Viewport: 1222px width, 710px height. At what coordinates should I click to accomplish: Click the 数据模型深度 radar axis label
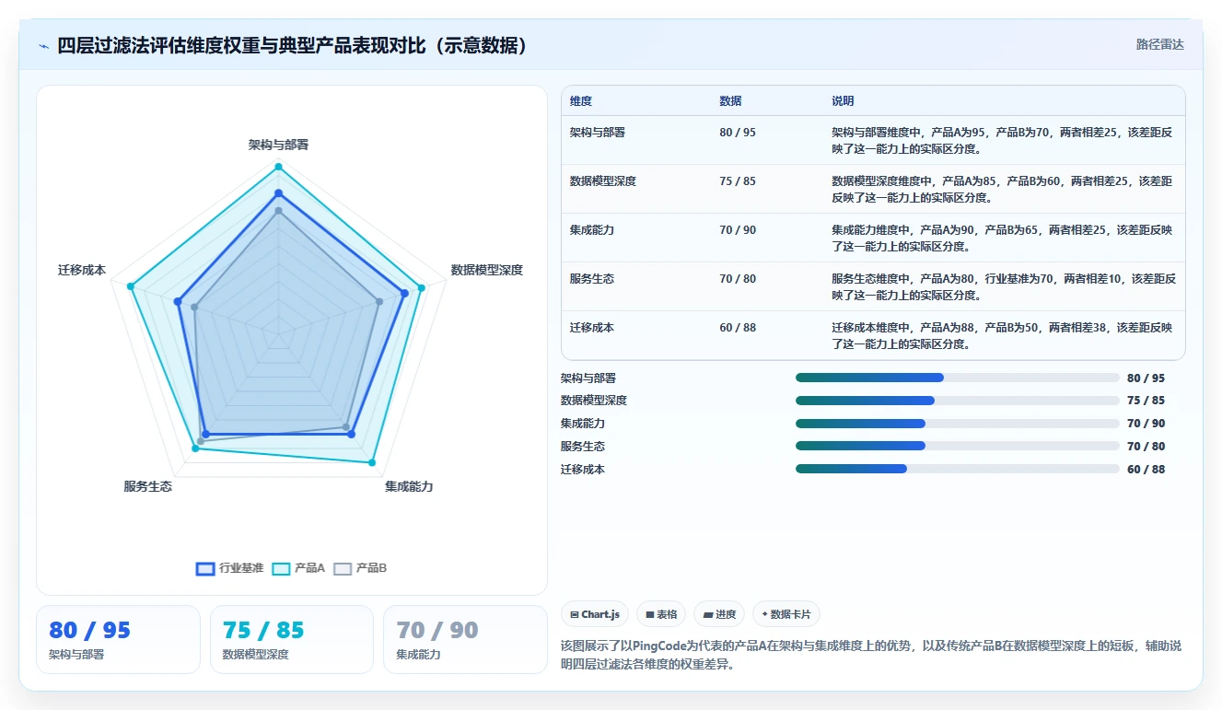click(487, 270)
